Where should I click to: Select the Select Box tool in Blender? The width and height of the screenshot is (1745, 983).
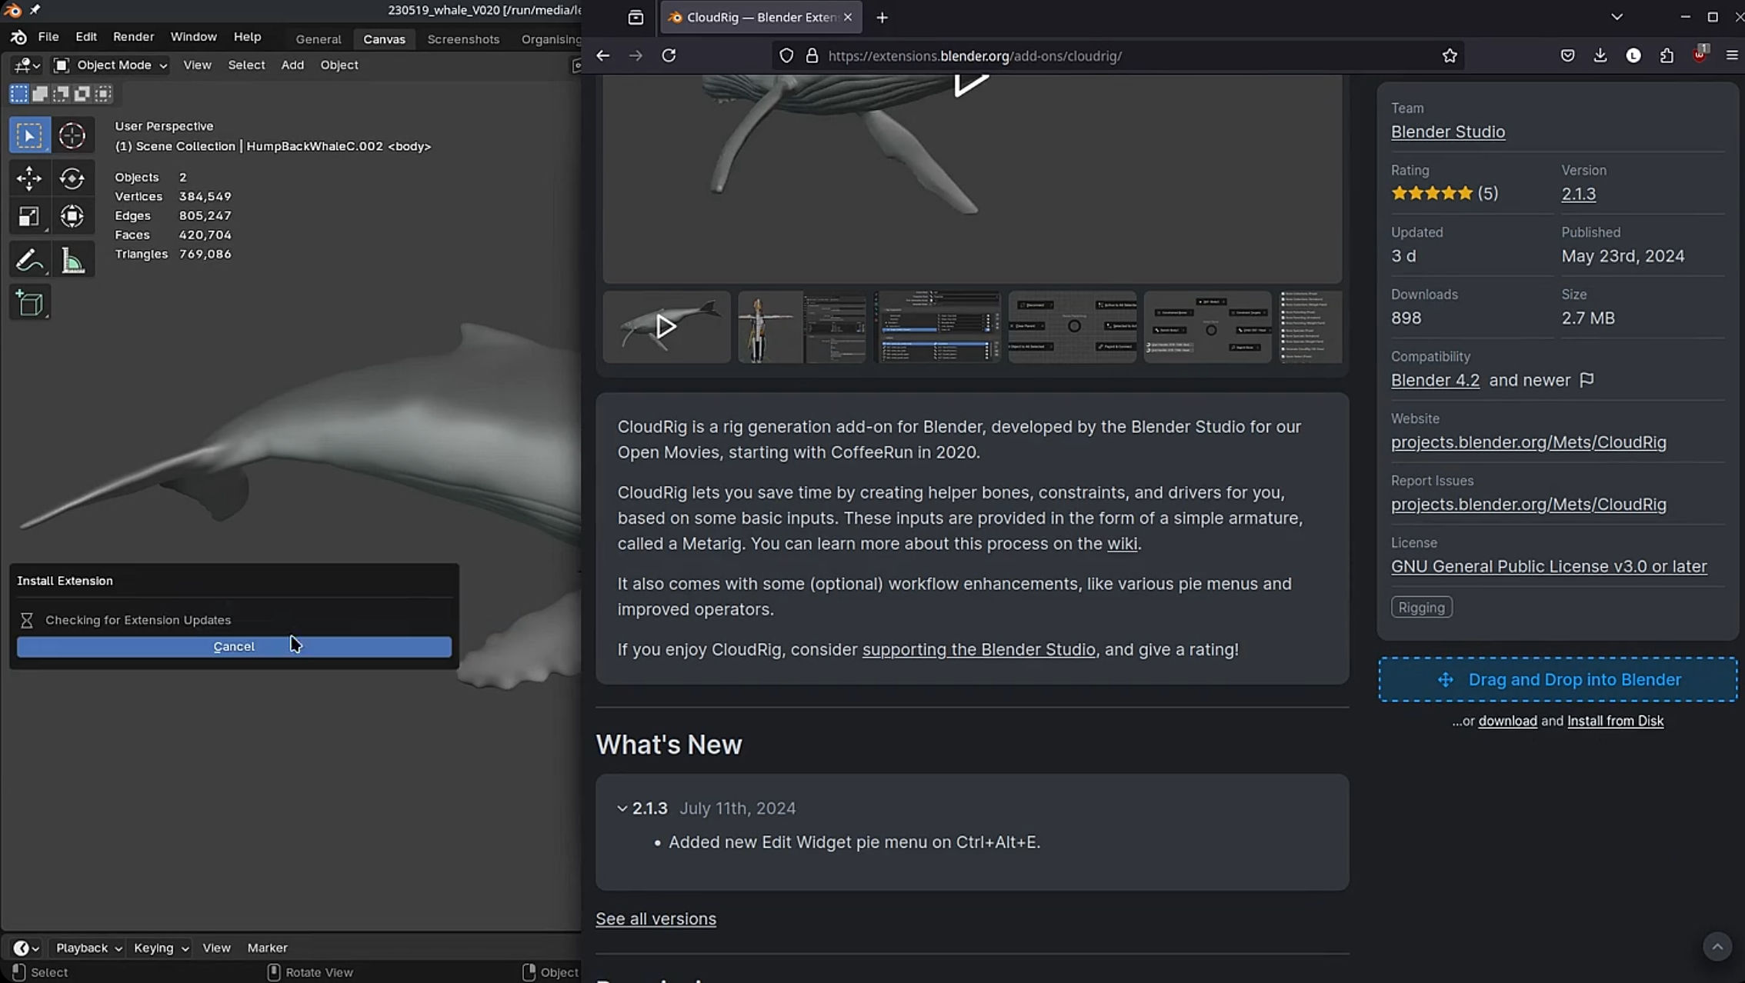[x=29, y=135]
